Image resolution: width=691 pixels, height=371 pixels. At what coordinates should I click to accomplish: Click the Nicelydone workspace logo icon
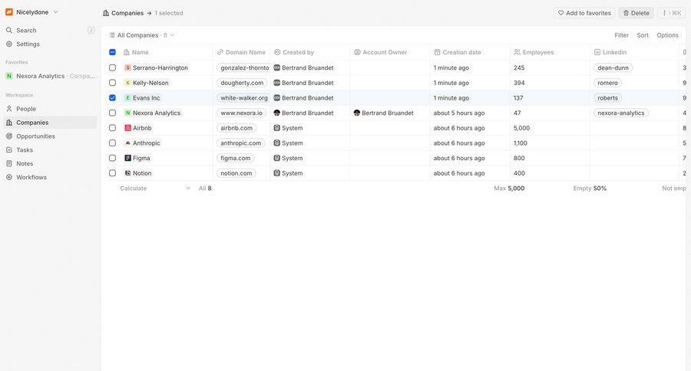(x=8, y=12)
